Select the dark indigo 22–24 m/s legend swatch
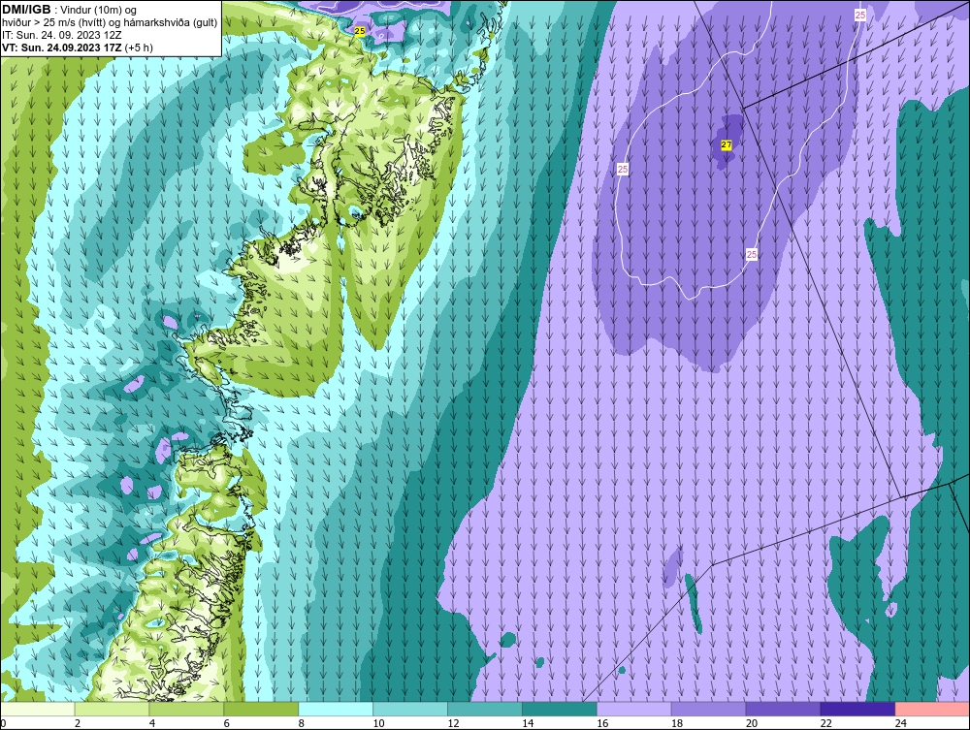The image size is (970, 730). (857, 709)
